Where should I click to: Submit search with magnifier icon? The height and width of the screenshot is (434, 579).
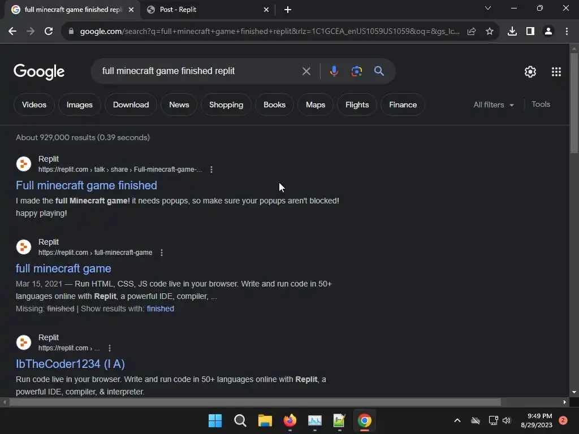[379, 71]
